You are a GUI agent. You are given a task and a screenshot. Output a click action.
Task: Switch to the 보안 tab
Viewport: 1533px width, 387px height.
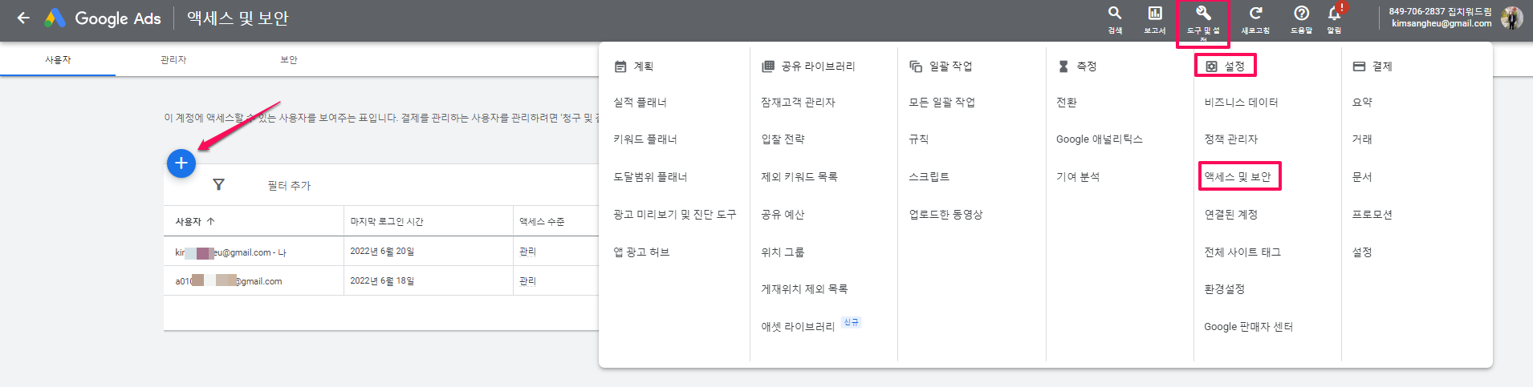point(289,60)
